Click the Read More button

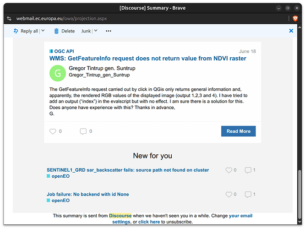pyautogui.click(x=238, y=131)
